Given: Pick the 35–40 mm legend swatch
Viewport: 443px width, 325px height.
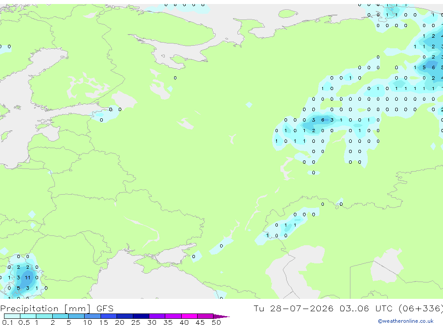Looking at the screenshot, I should tap(173, 316).
